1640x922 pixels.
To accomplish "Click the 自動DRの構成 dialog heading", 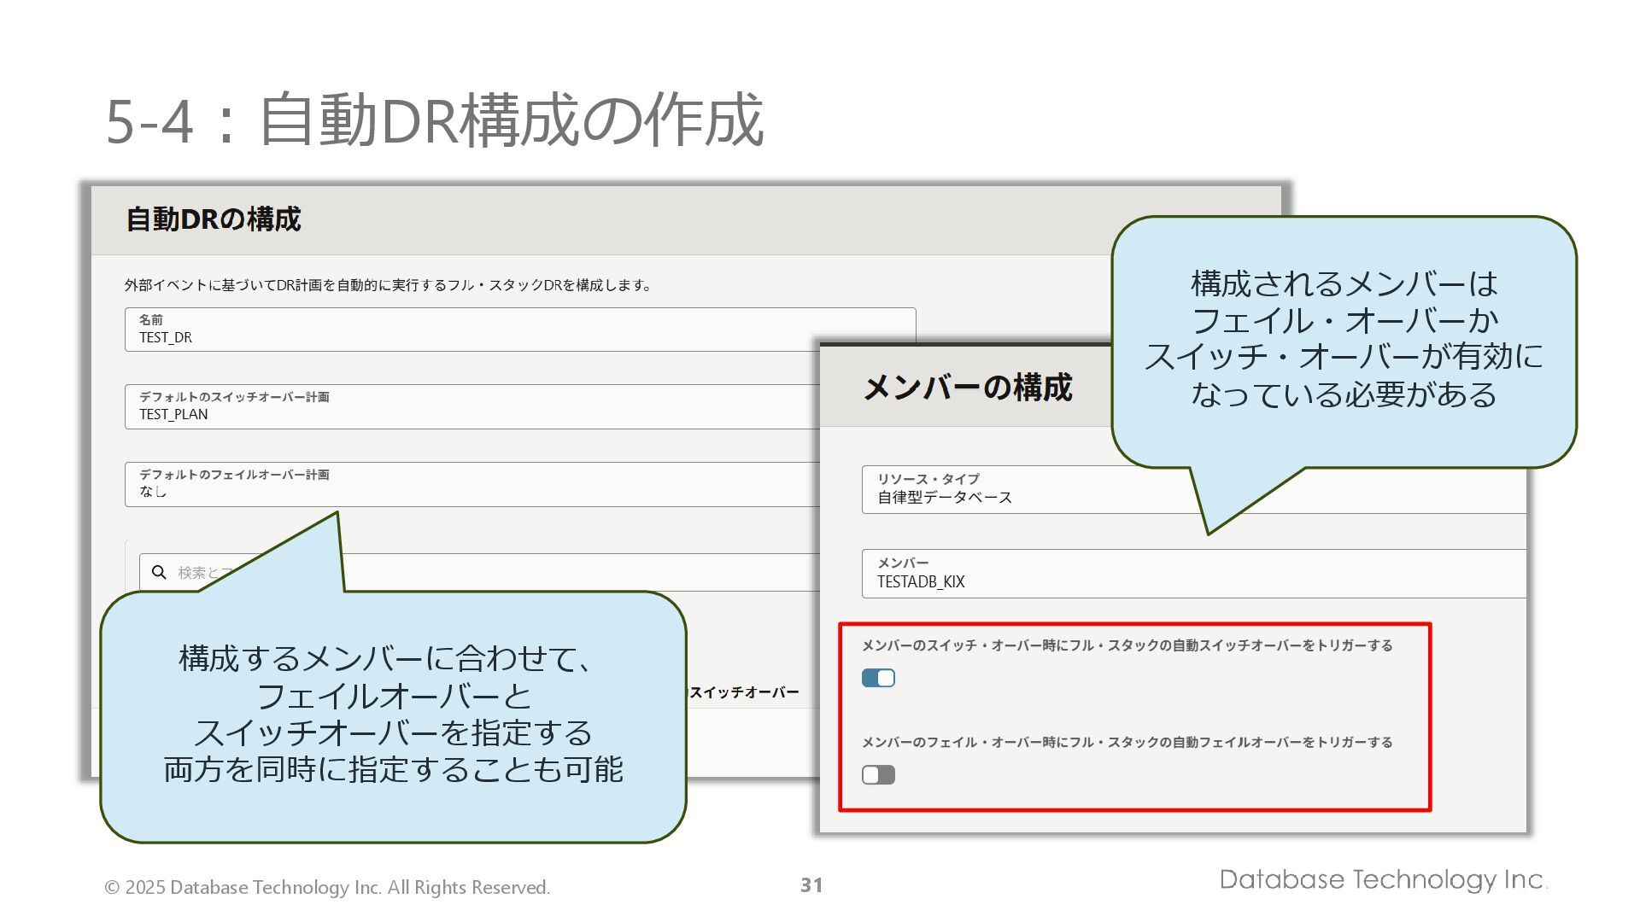I will click(x=214, y=219).
